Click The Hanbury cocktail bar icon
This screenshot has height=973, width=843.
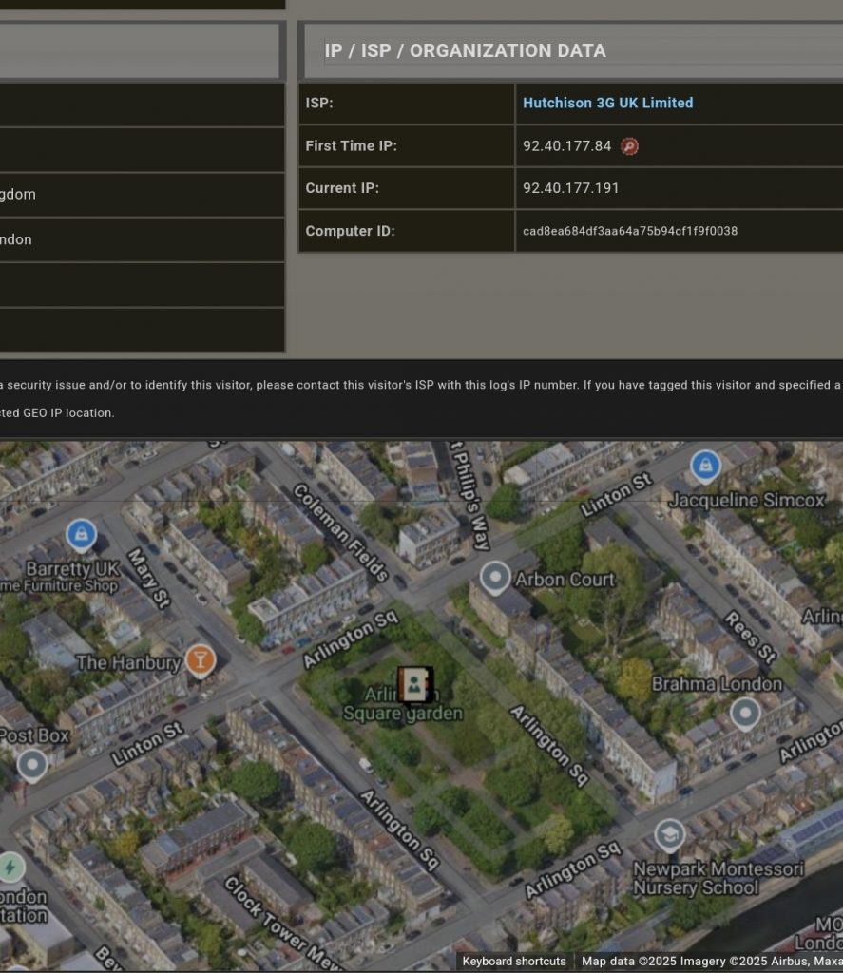tap(200, 659)
